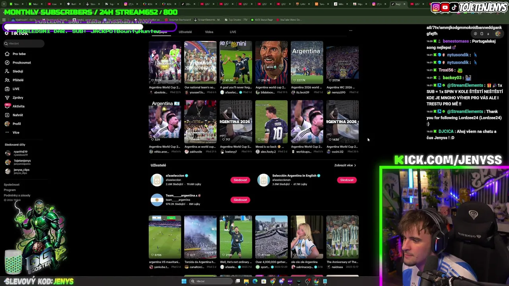This screenshot has height=286, width=509.
Task: Switch to LIVE search results tab
Action: coord(233,32)
